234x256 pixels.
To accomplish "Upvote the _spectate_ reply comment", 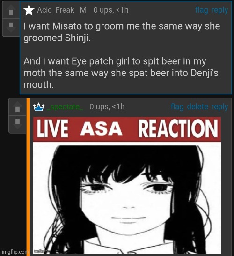I will tap(17, 107).
